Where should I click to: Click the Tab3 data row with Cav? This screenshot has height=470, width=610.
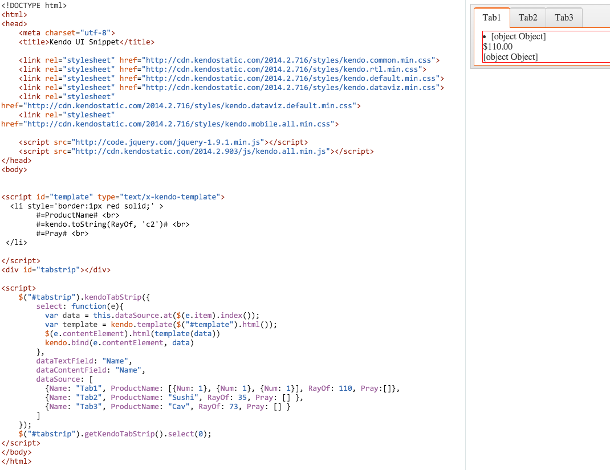[168, 407]
